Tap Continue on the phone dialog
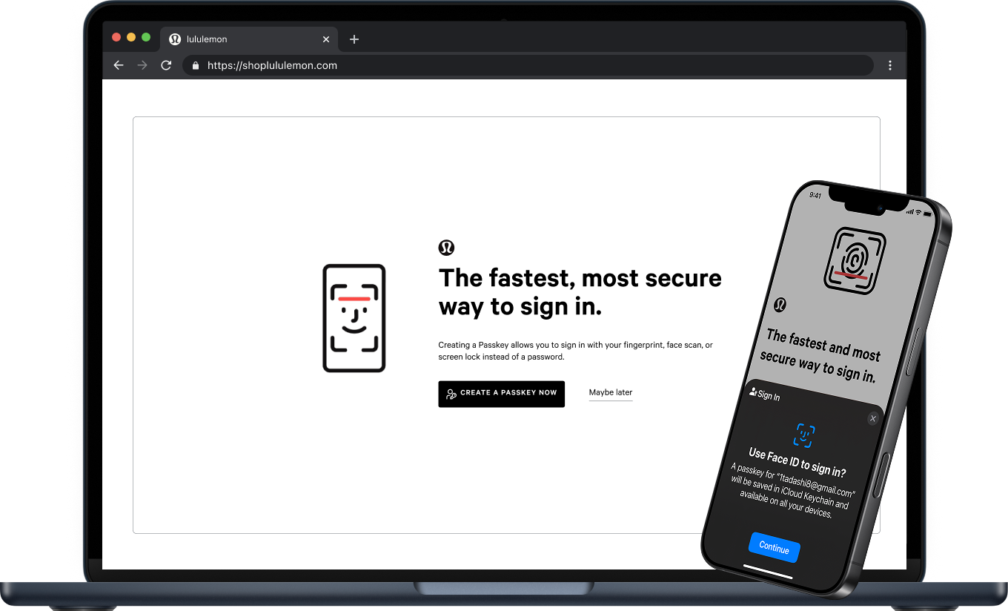The image size is (1008, 611). [774, 547]
